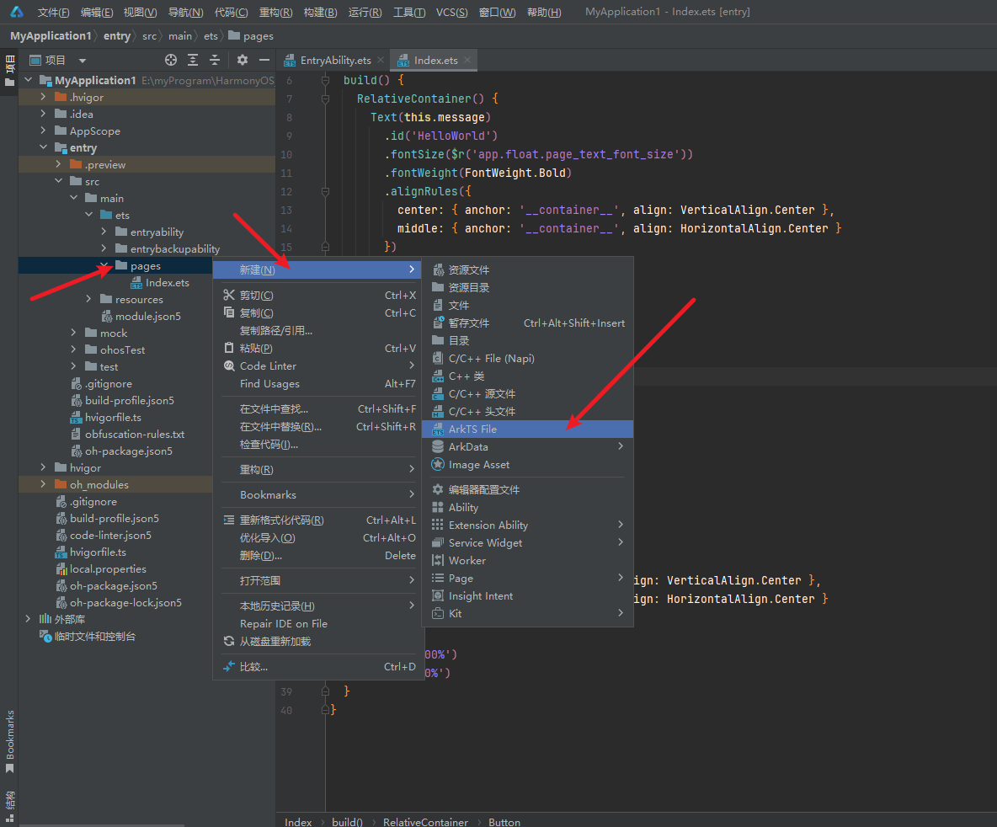Image resolution: width=997 pixels, height=827 pixels.
Task: Hide the project panel with minus icon
Action: tap(264, 60)
